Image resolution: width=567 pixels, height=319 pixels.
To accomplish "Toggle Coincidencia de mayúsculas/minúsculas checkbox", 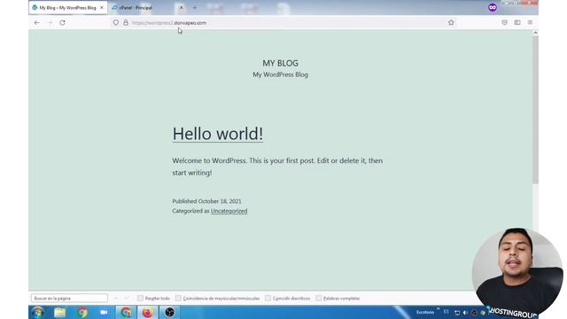I will click(178, 298).
